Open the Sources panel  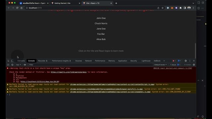click(79, 61)
